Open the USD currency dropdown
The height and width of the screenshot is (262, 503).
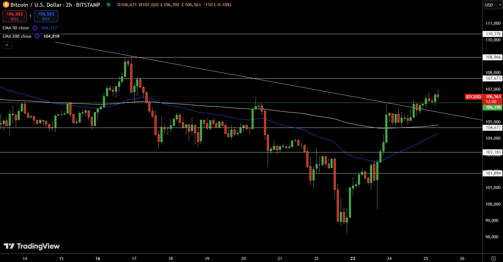(490, 5)
